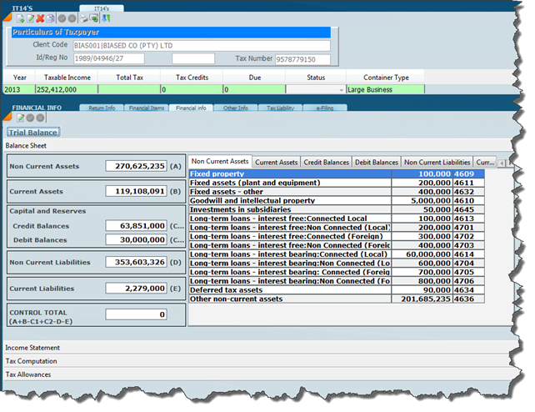The image size is (535, 412).
Task: Expand the Tax Computation section
Action: click(x=32, y=361)
